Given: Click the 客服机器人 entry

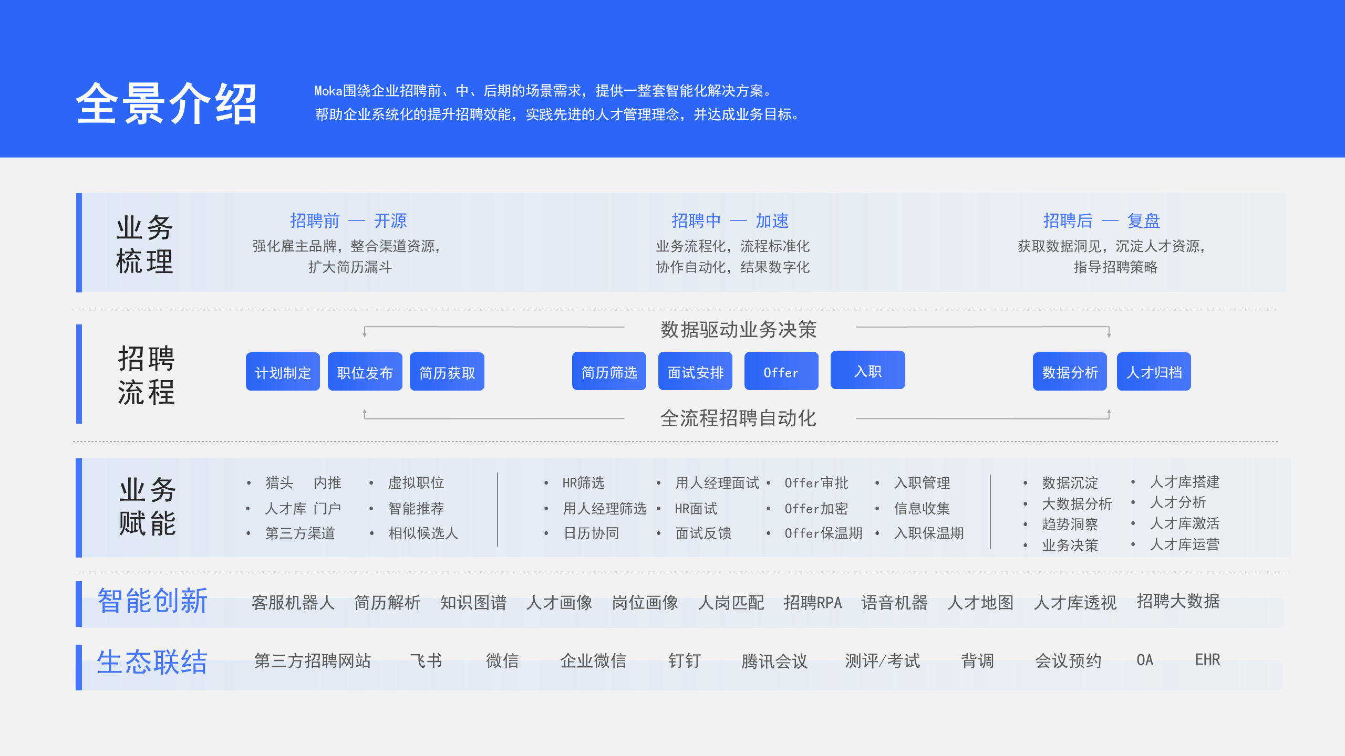Looking at the screenshot, I should pos(293,602).
